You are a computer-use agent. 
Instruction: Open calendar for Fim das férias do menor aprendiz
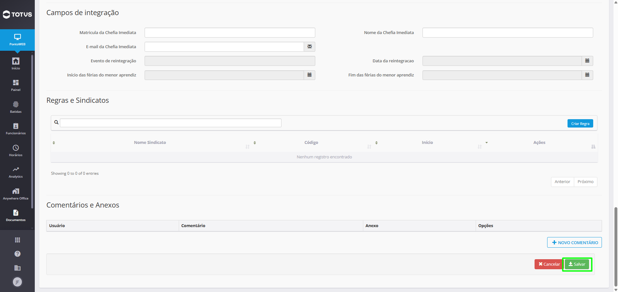[x=587, y=75]
